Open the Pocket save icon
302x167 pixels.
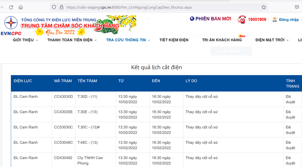297,7
